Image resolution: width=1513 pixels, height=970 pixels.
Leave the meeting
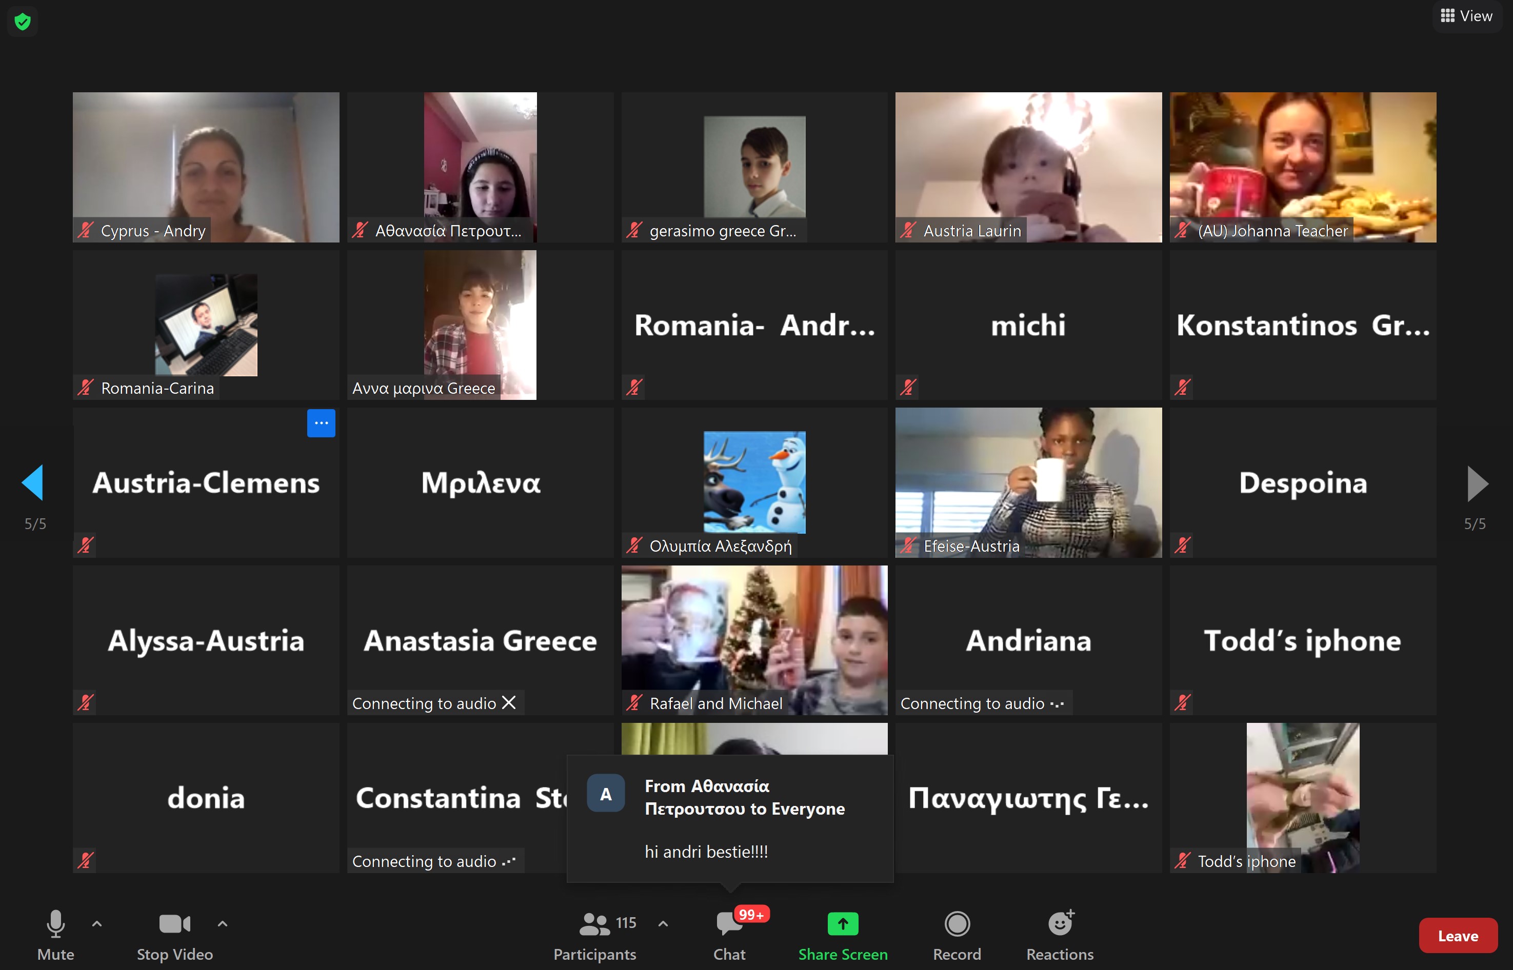tap(1458, 936)
